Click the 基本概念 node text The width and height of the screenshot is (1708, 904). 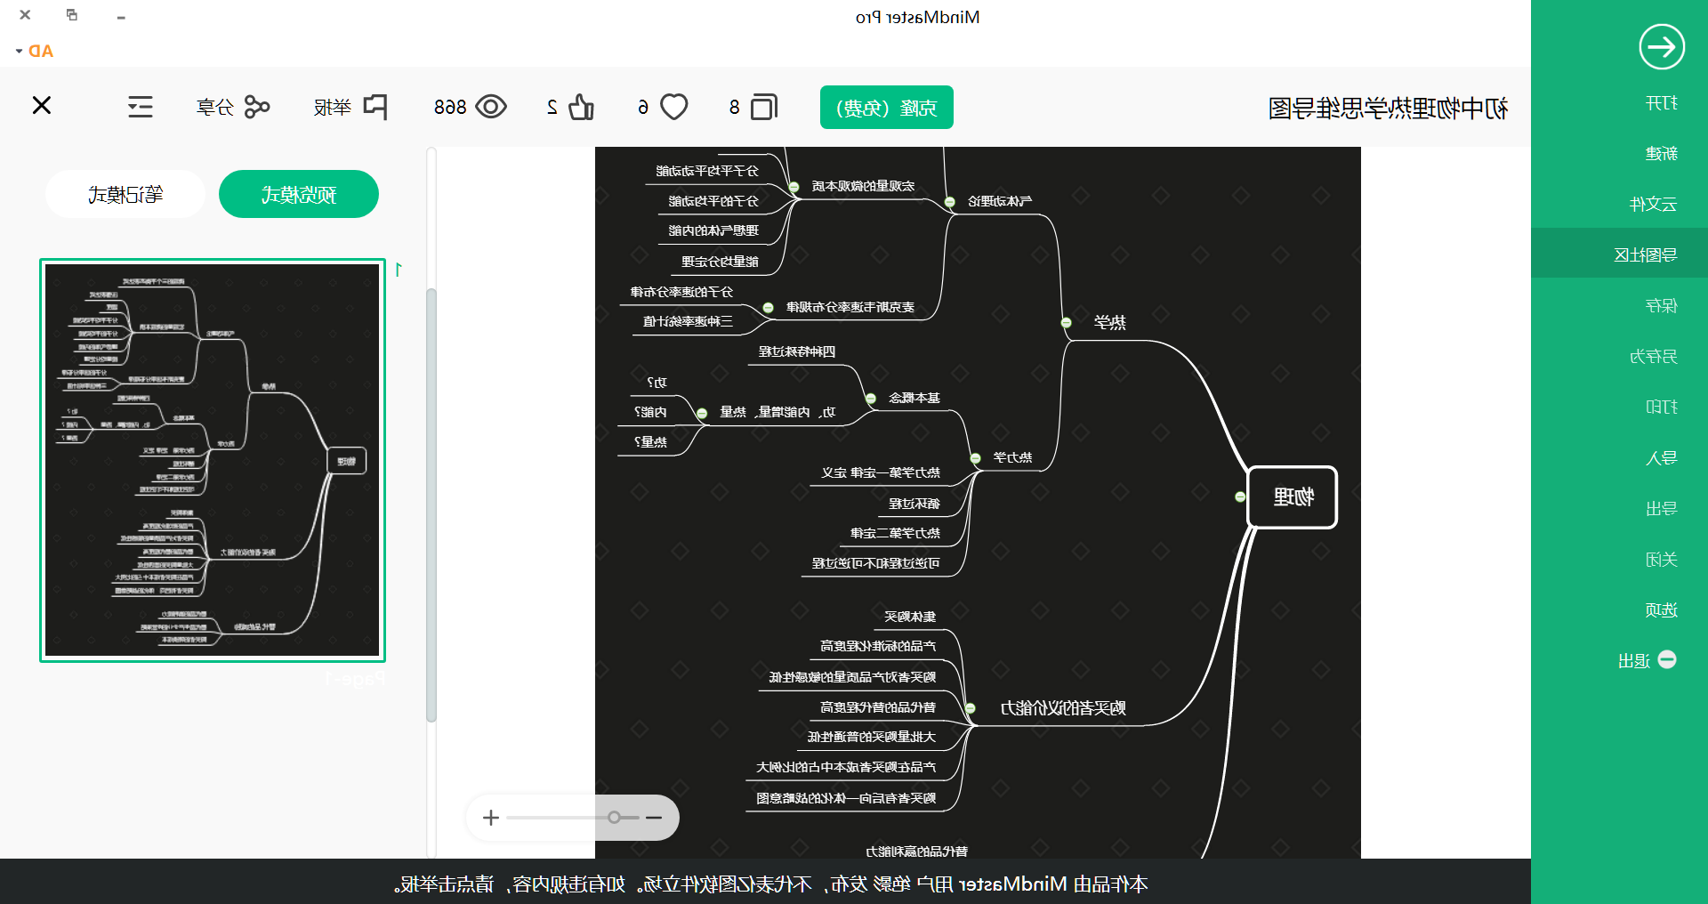point(914,399)
